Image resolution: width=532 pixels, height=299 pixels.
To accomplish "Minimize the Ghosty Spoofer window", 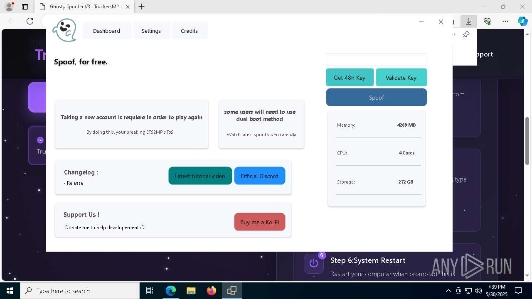I will pyautogui.click(x=421, y=22).
